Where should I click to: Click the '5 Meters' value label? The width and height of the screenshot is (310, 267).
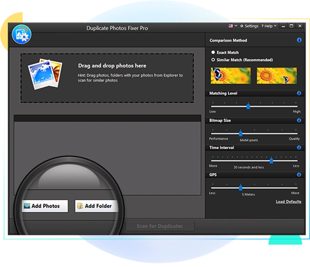tap(248, 195)
